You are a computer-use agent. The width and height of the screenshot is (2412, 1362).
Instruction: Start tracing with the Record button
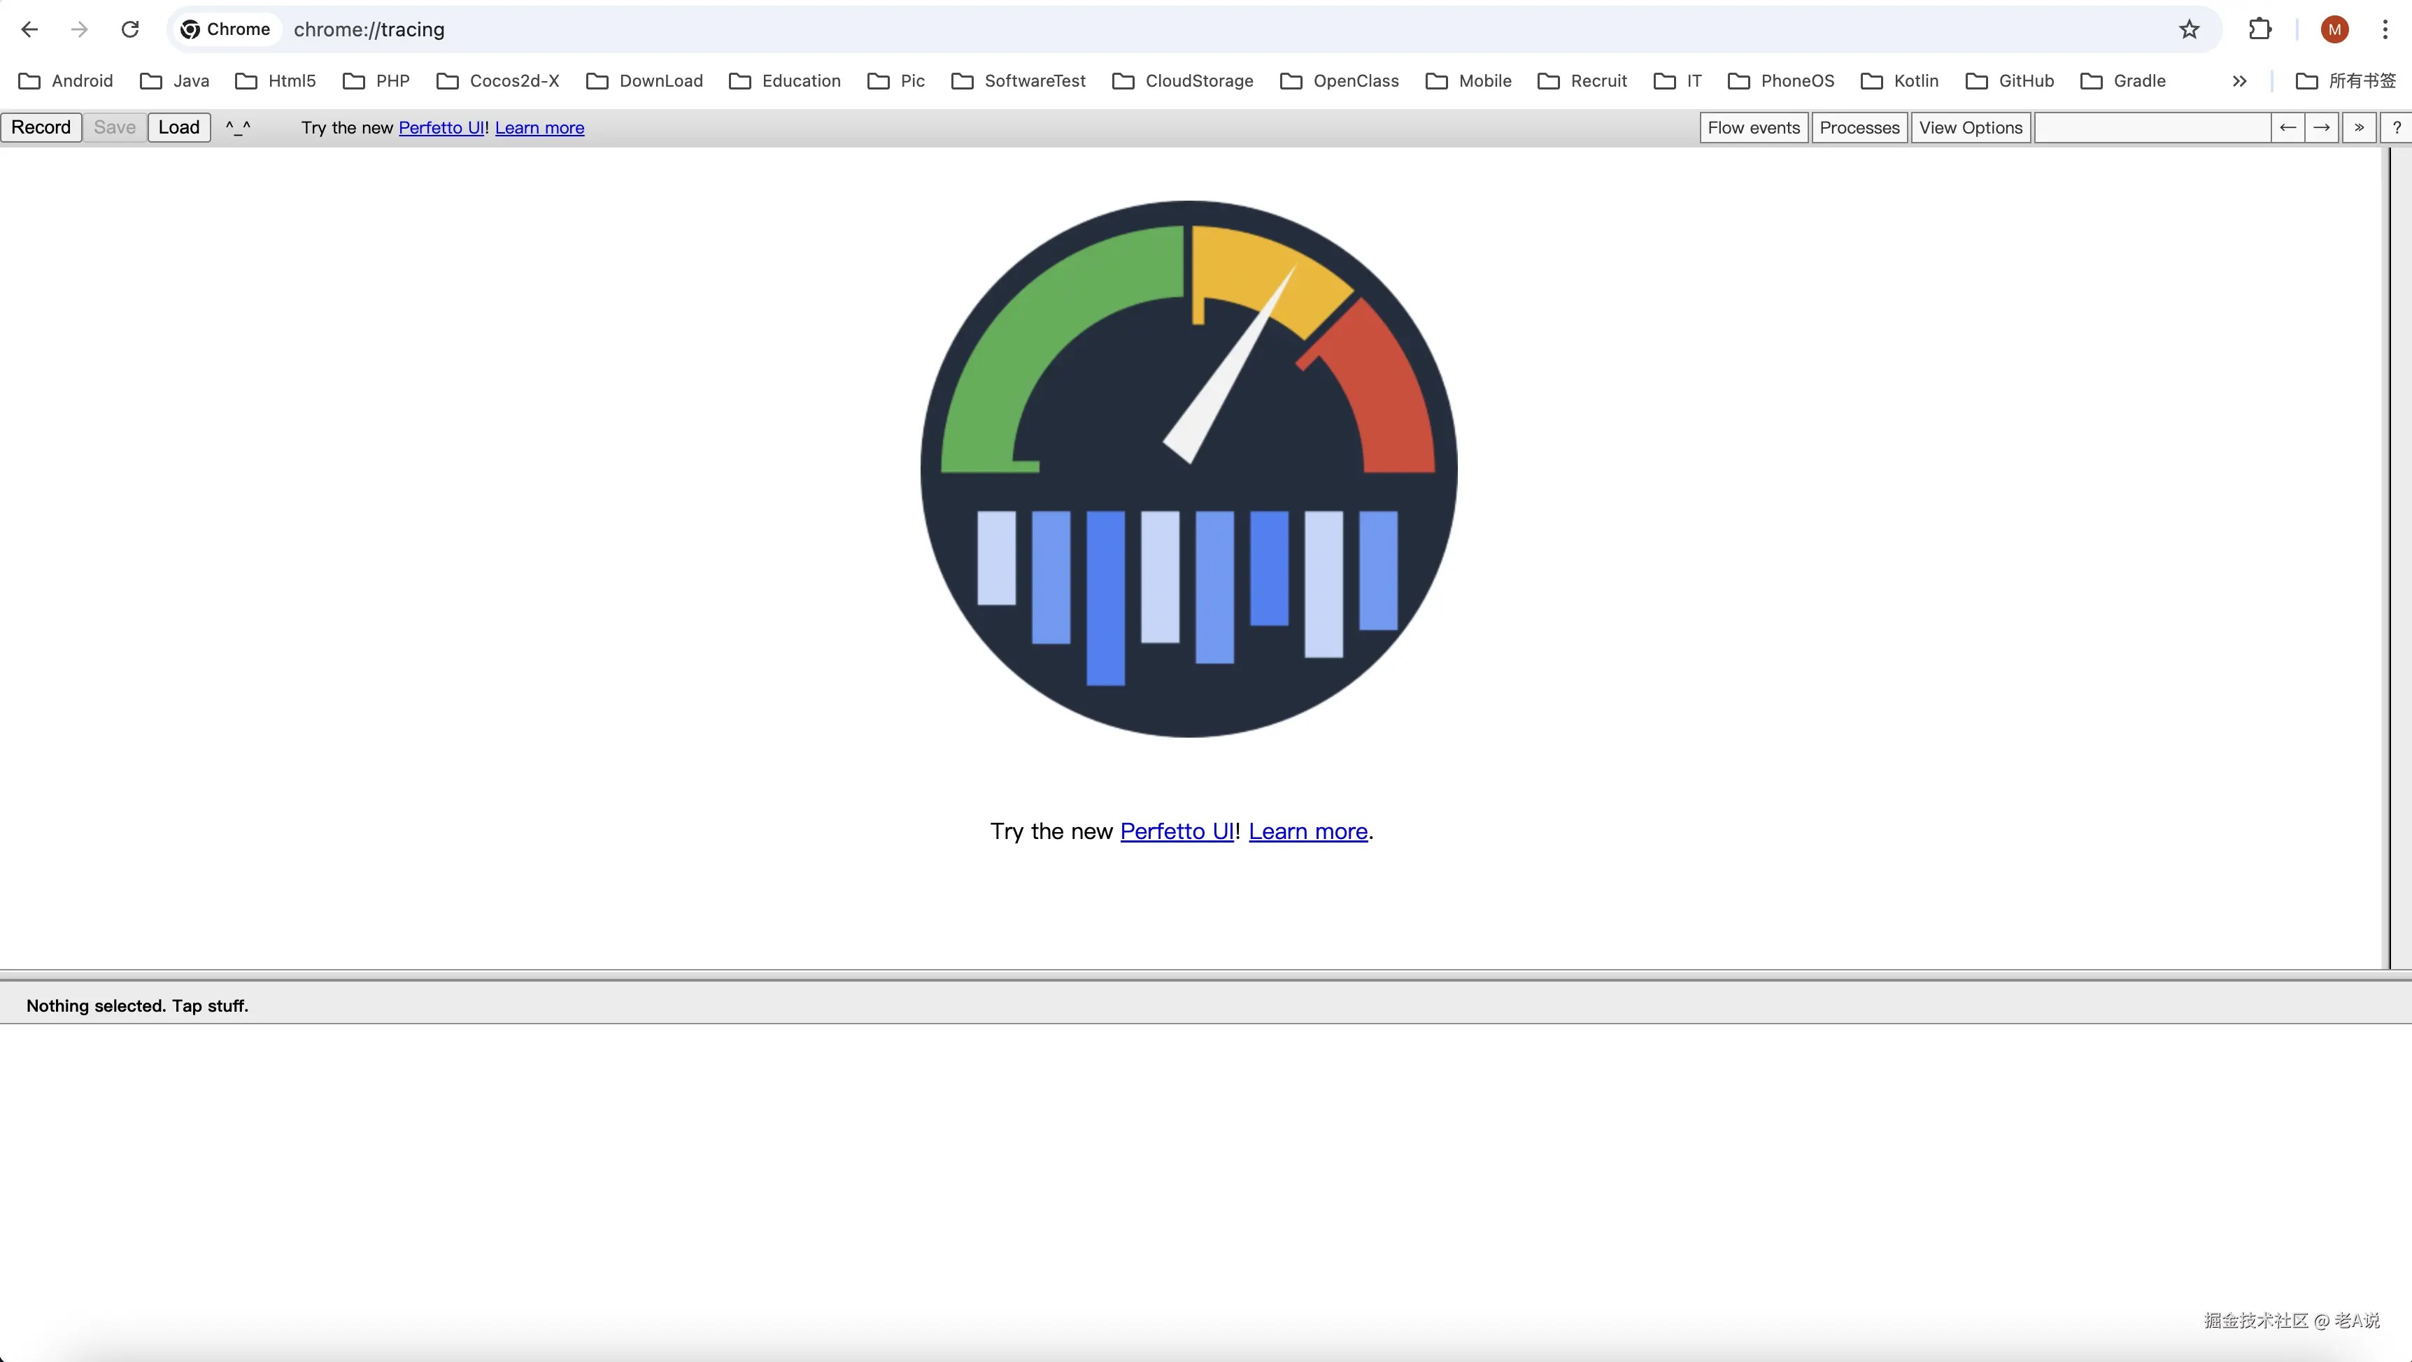[41, 127]
